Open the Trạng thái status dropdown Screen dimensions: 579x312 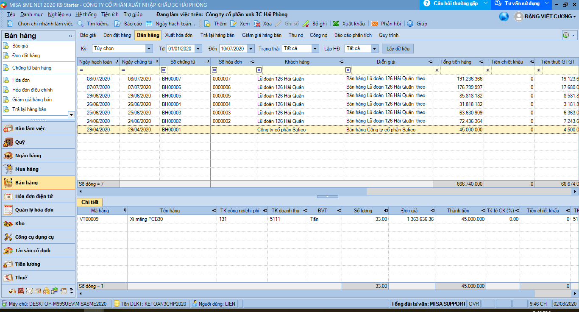coord(315,49)
